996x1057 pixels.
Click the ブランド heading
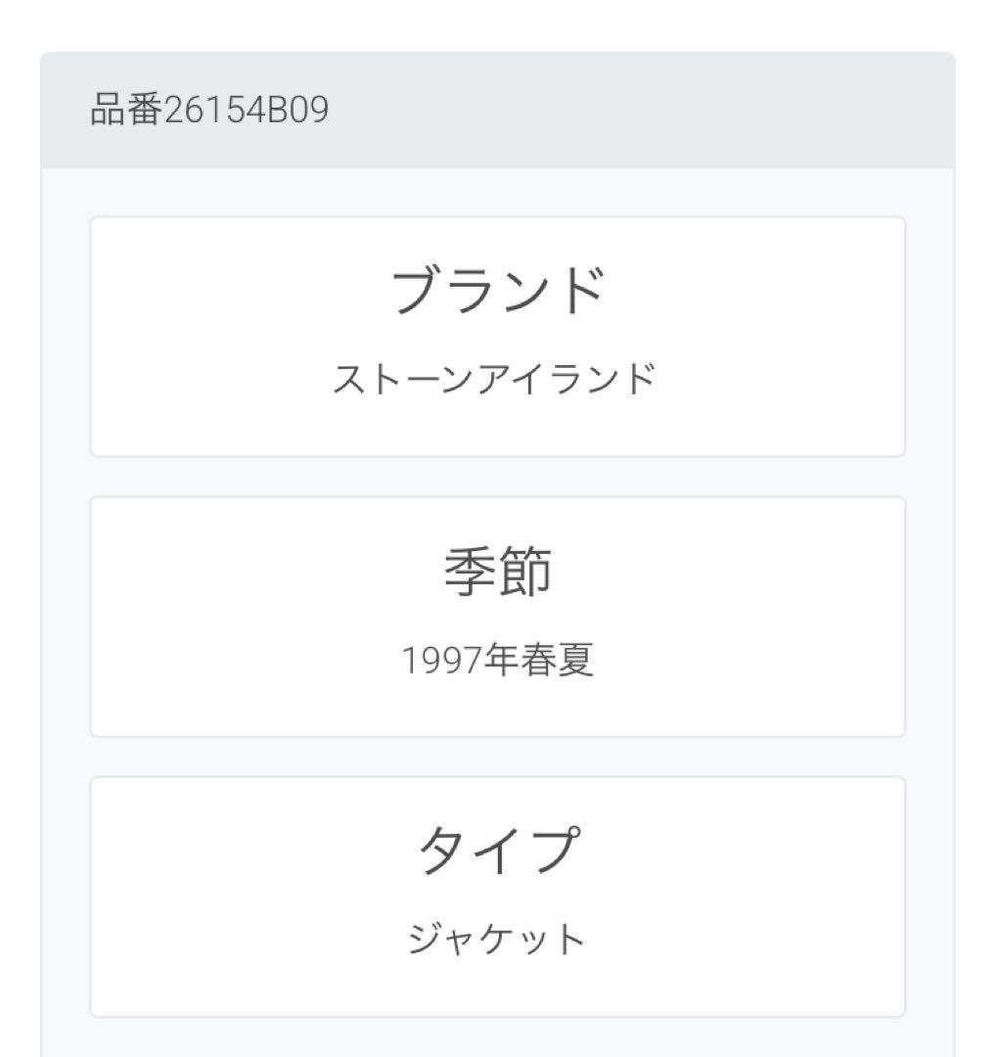pos(497,291)
